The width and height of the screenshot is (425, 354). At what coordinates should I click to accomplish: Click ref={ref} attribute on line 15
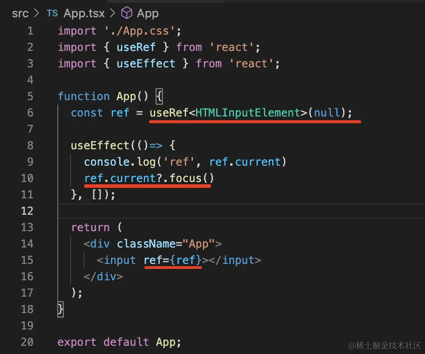[173, 260]
